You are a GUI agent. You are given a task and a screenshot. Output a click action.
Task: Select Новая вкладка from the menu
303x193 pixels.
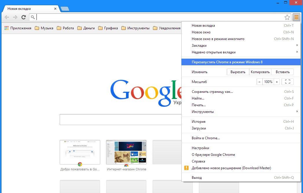coord(241,26)
